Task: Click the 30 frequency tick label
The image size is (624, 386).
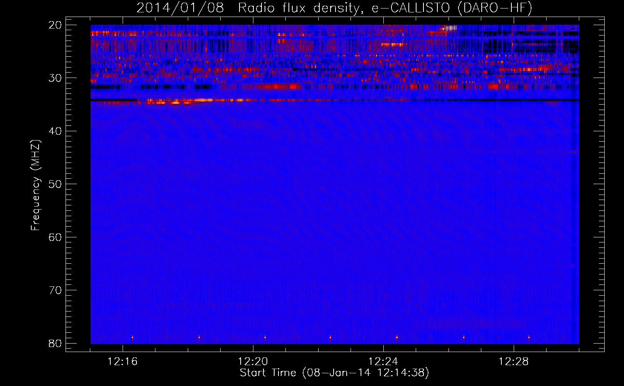Action: (55, 78)
